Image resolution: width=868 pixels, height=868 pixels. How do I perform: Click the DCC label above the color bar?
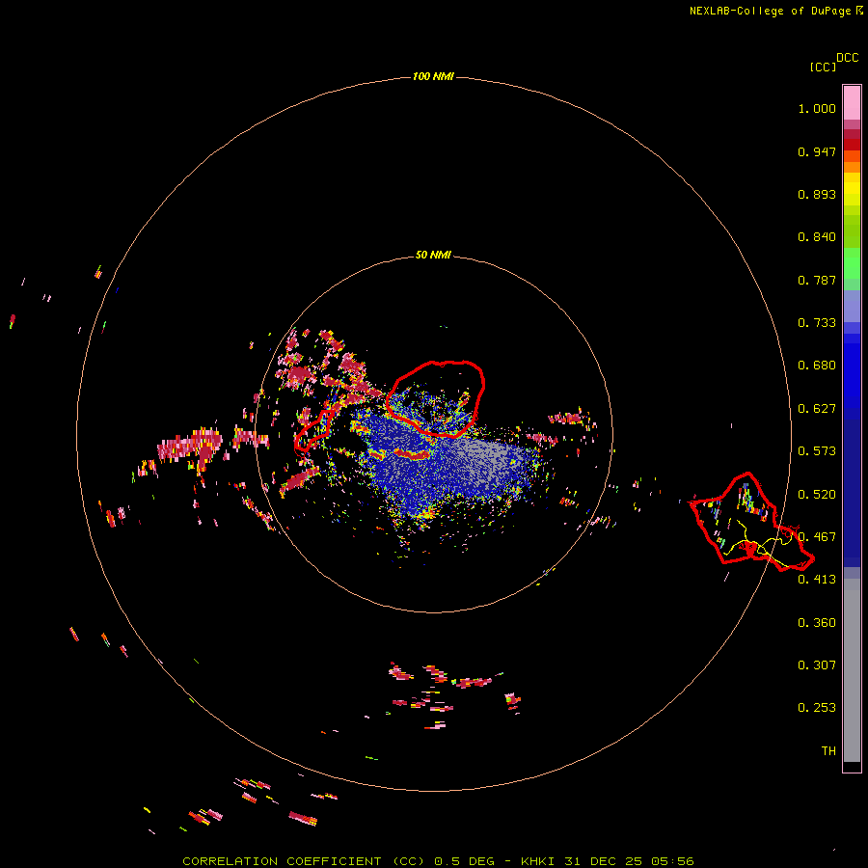tap(847, 58)
